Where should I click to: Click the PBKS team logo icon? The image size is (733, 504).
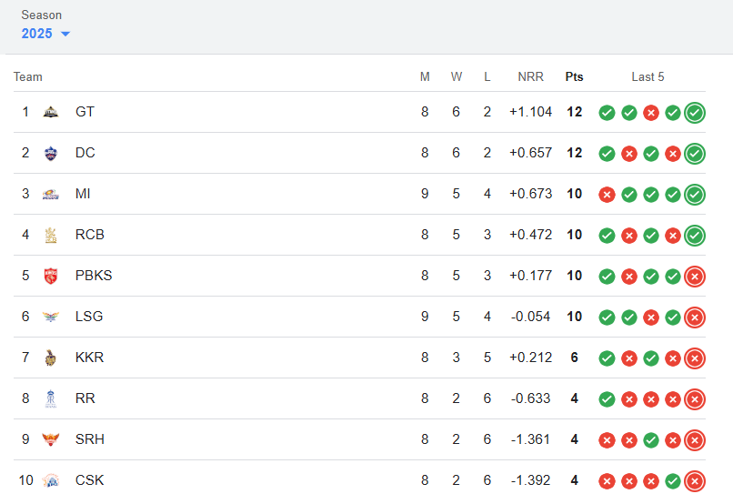(x=51, y=276)
